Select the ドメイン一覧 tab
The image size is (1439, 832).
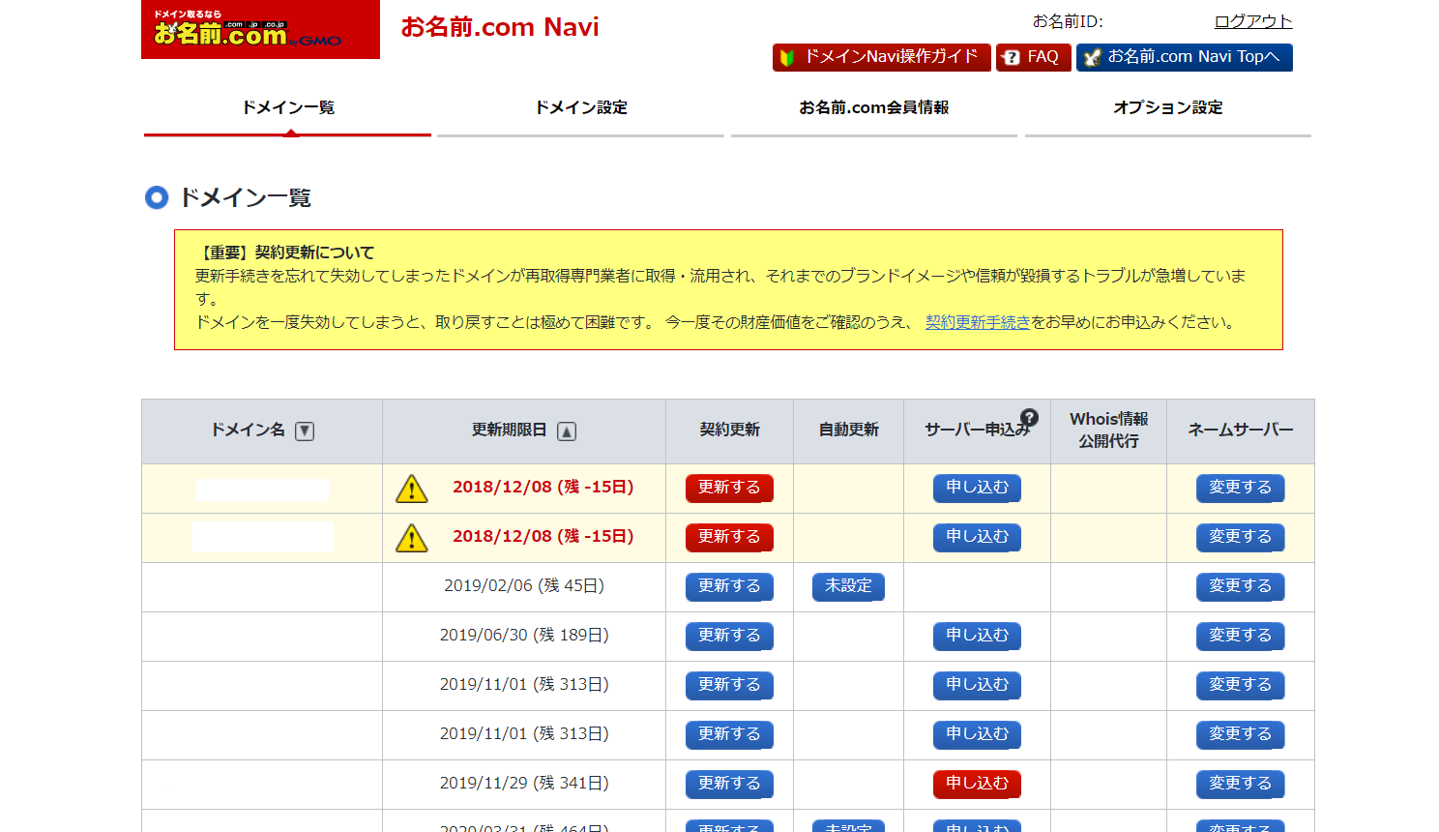288,108
